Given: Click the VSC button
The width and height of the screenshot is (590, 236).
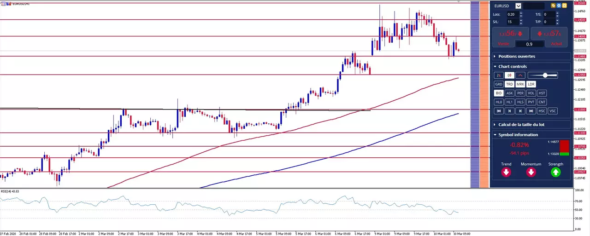Looking at the screenshot, I should point(553,111).
